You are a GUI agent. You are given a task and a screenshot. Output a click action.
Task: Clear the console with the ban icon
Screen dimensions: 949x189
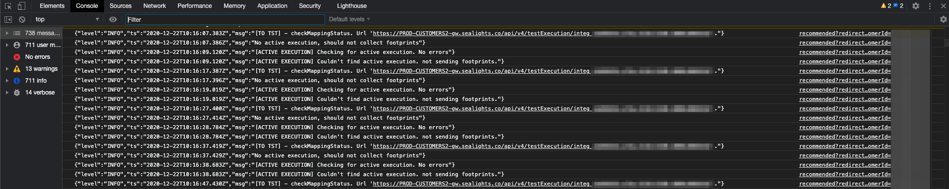[22, 19]
